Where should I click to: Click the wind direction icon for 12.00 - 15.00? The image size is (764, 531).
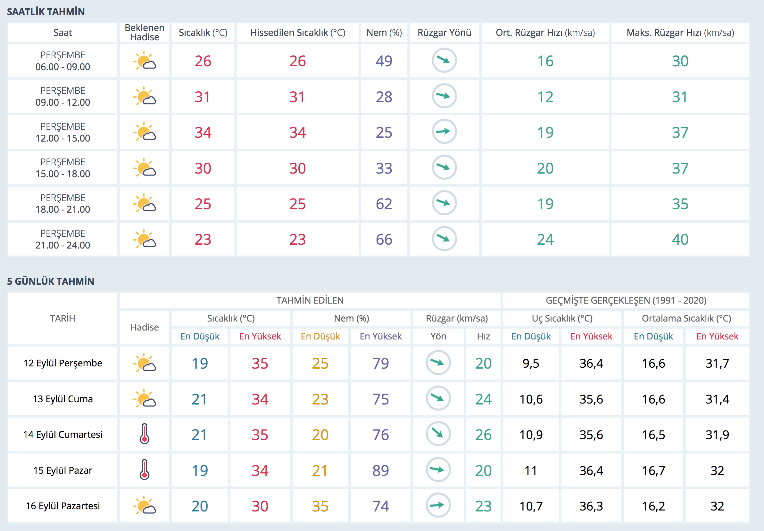(444, 132)
